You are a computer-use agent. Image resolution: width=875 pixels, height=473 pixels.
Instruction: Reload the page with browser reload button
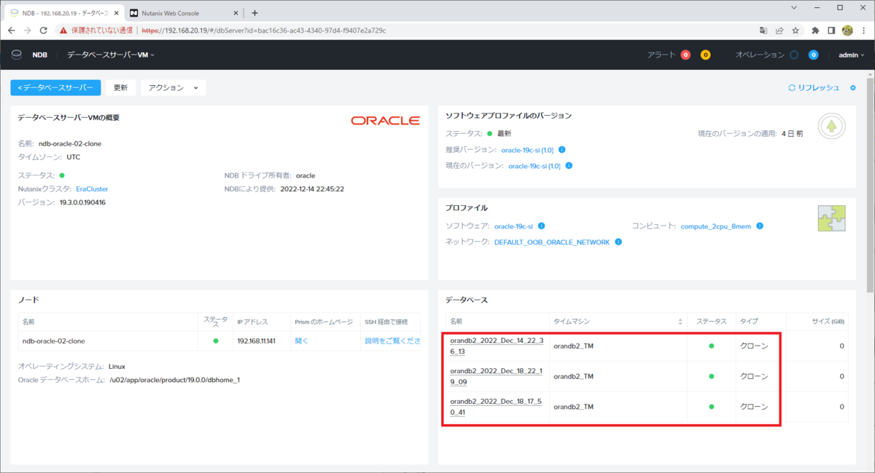tap(44, 31)
